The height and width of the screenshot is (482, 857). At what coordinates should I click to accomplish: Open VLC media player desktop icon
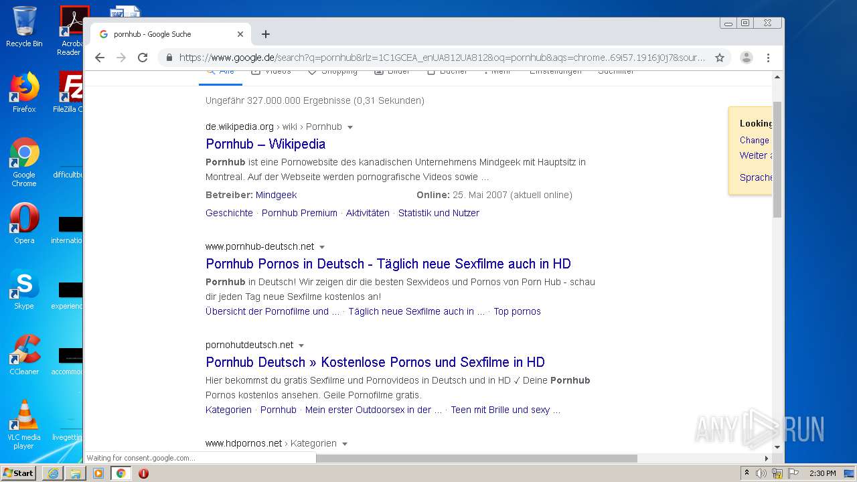pyautogui.click(x=24, y=424)
